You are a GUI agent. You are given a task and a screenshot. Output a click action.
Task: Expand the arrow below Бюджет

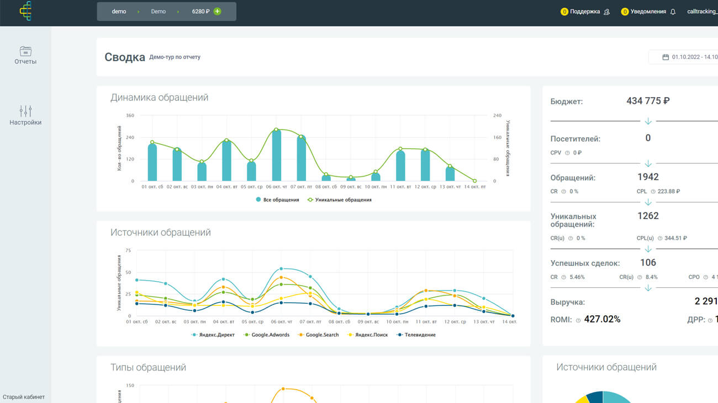coord(648,121)
